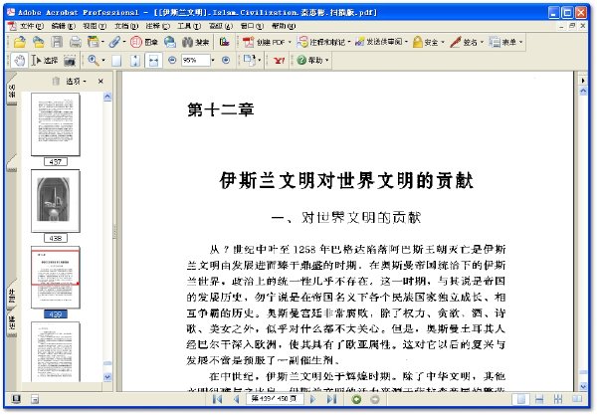This screenshot has width=597, height=415.
Task: Click the Actual Size page icon
Action: coord(116,60)
